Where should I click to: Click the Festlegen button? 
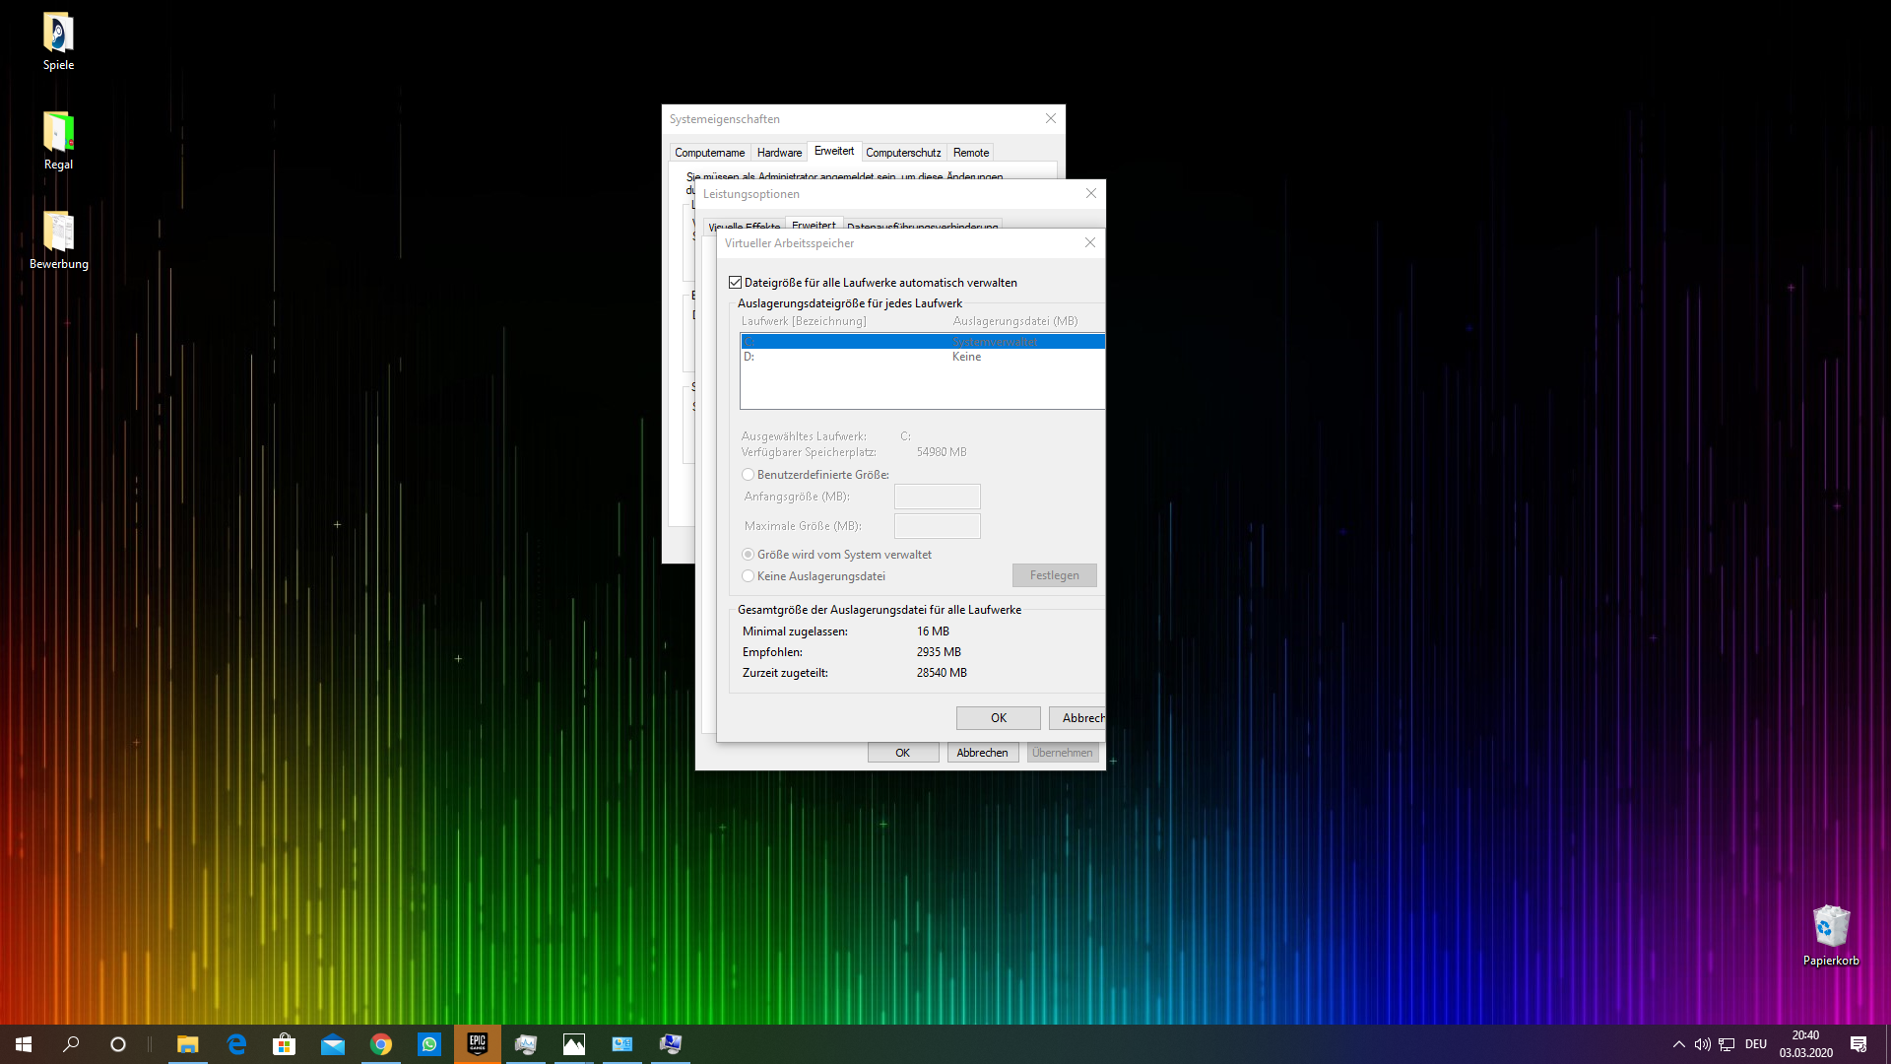[x=1054, y=574]
